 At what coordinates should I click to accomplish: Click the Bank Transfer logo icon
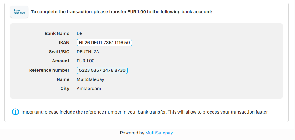(19, 12)
